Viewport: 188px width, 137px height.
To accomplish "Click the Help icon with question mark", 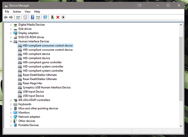I will (32, 17).
